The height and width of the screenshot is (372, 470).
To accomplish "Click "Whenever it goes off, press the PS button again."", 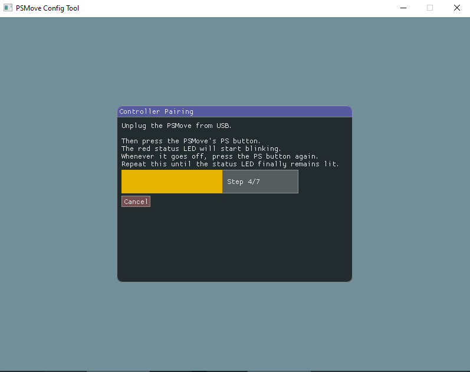I will click(x=220, y=156).
